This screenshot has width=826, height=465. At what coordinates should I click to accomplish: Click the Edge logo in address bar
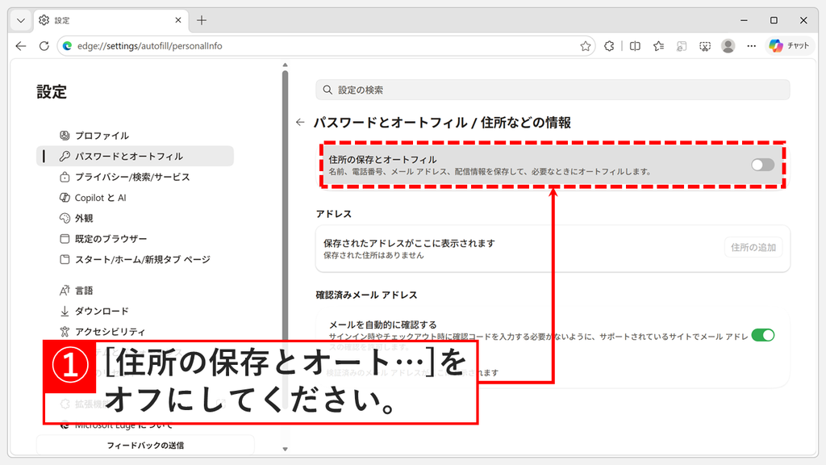pyautogui.click(x=68, y=46)
